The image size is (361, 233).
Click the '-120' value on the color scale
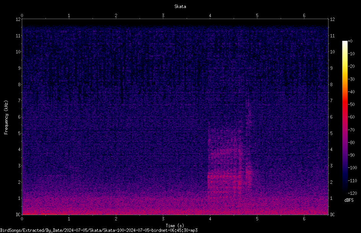[352, 193]
